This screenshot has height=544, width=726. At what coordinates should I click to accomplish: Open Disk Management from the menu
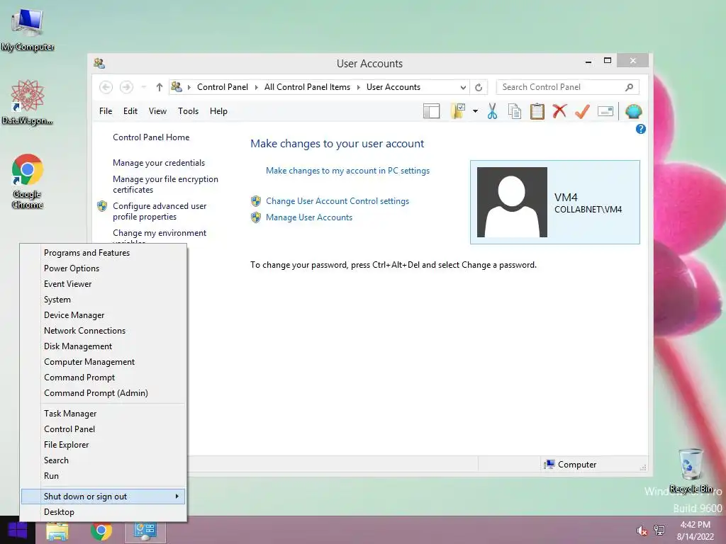[104, 346]
